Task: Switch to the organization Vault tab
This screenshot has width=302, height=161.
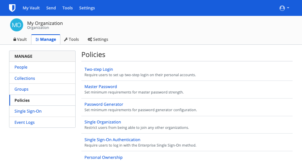Action: (x=20, y=39)
